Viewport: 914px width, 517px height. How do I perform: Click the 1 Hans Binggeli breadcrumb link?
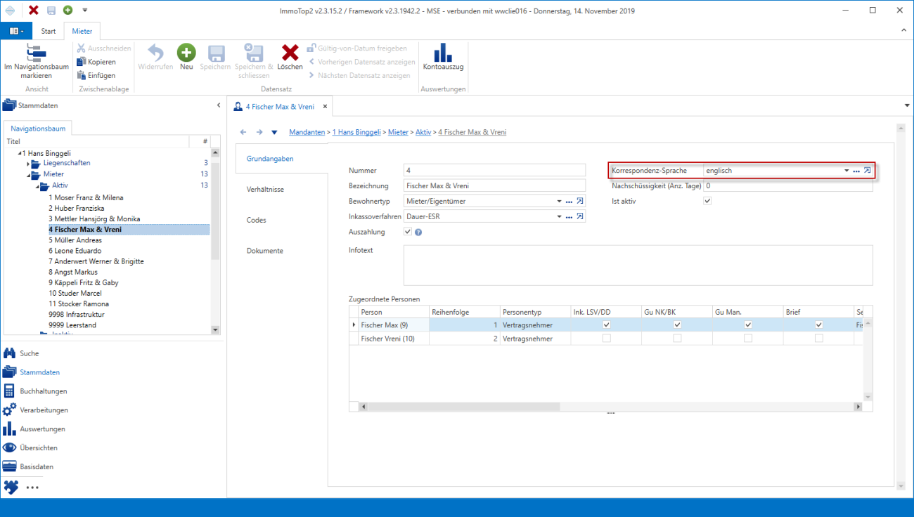[x=356, y=132]
